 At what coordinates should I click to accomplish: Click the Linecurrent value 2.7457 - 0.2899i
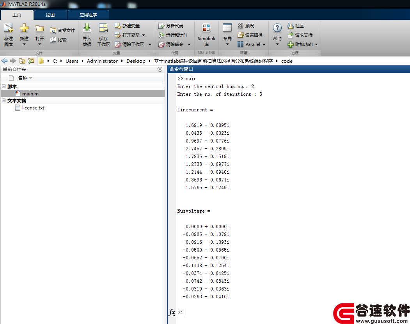[x=208, y=148]
